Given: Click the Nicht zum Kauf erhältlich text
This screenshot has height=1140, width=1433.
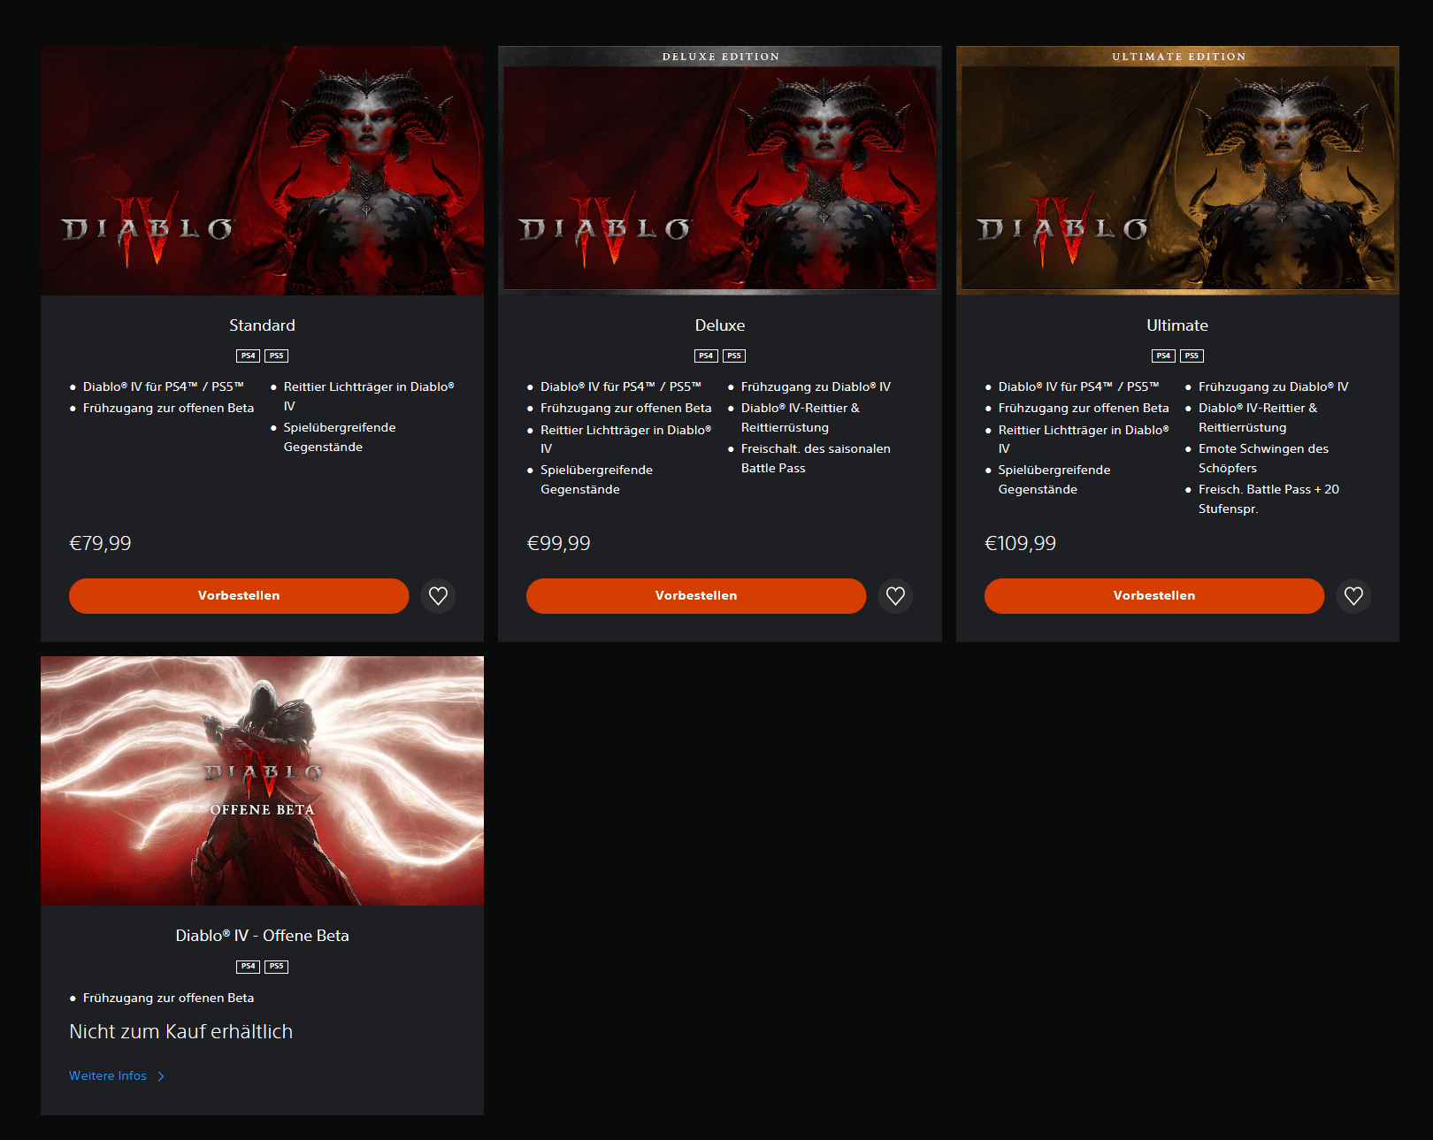Looking at the screenshot, I should 180,1032.
